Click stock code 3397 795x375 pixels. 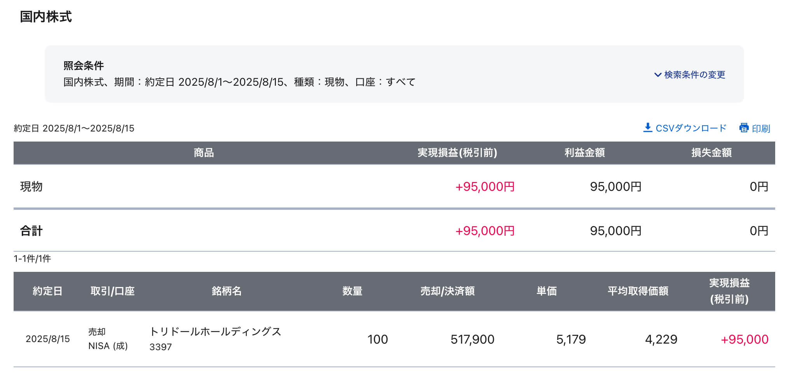point(160,347)
